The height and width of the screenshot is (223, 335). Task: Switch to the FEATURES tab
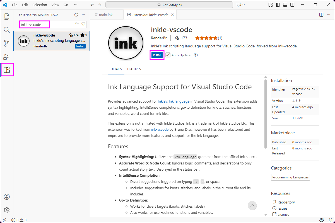click(x=134, y=69)
